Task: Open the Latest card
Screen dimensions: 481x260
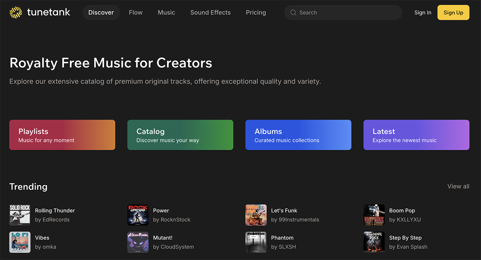Action: (x=416, y=135)
